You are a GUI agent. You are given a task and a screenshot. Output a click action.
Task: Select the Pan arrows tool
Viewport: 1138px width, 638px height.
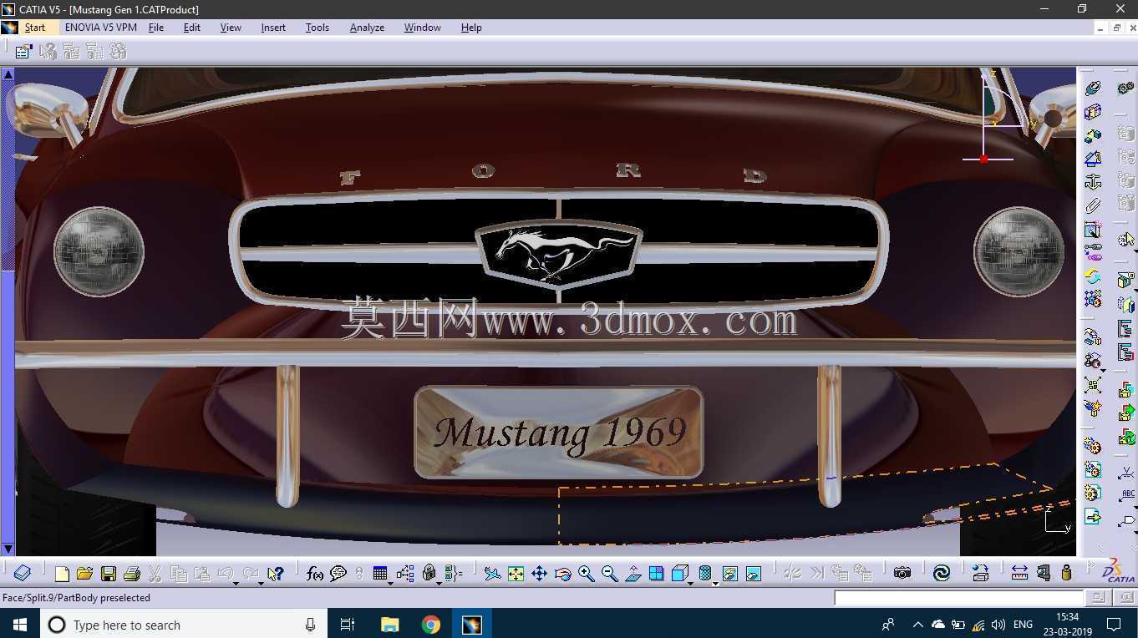click(x=539, y=574)
